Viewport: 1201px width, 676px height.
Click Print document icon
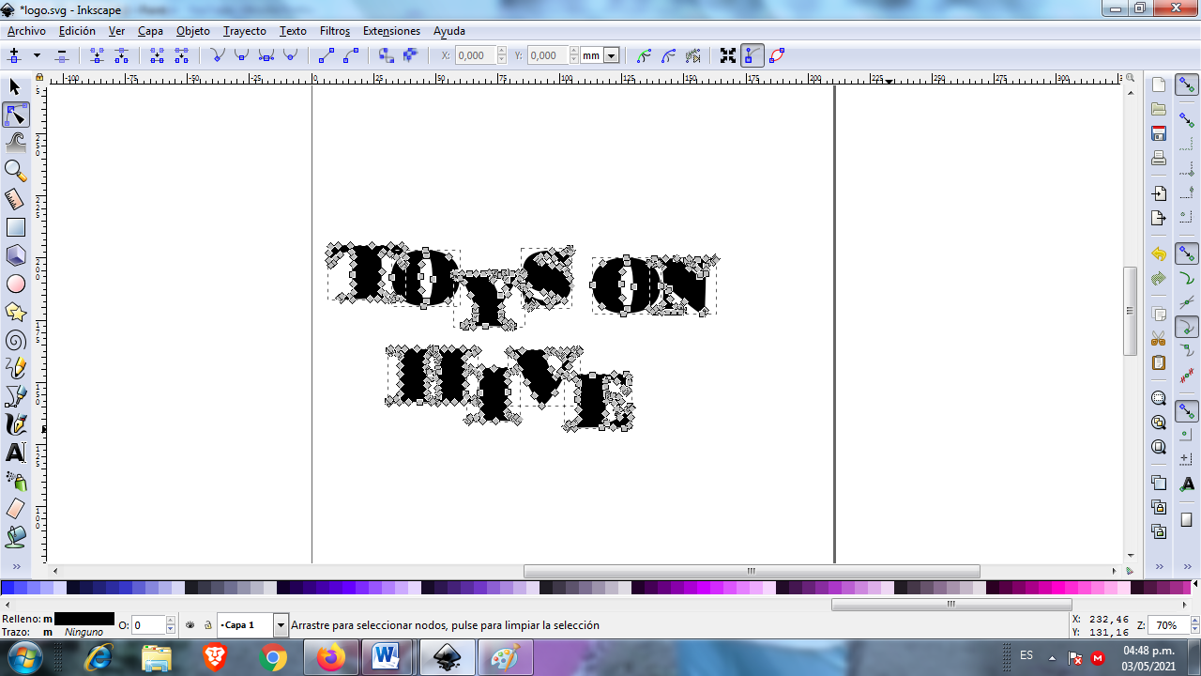[1159, 158]
